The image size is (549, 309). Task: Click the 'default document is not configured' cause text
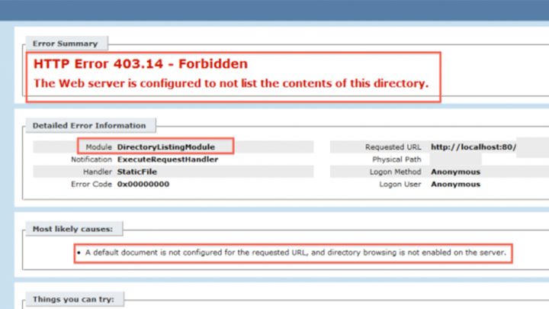pyautogui.click(x=295, y=252)
